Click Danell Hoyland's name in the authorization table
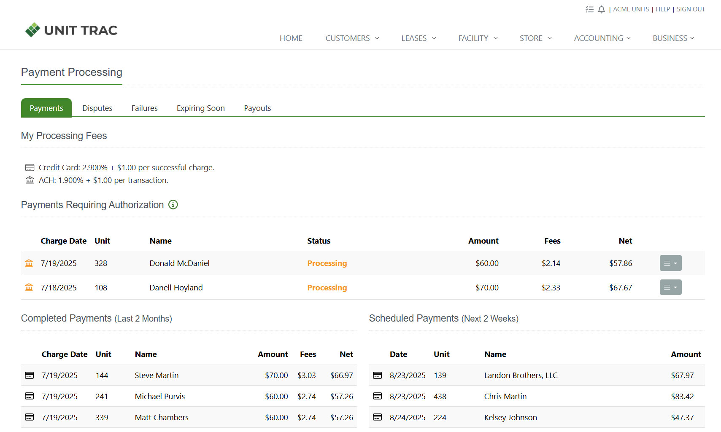The image size is (721, 432). [x=176, y=287]
